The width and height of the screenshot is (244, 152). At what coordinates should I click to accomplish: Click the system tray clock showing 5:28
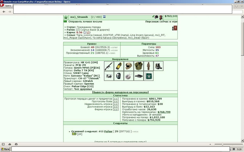coord(239,149)
